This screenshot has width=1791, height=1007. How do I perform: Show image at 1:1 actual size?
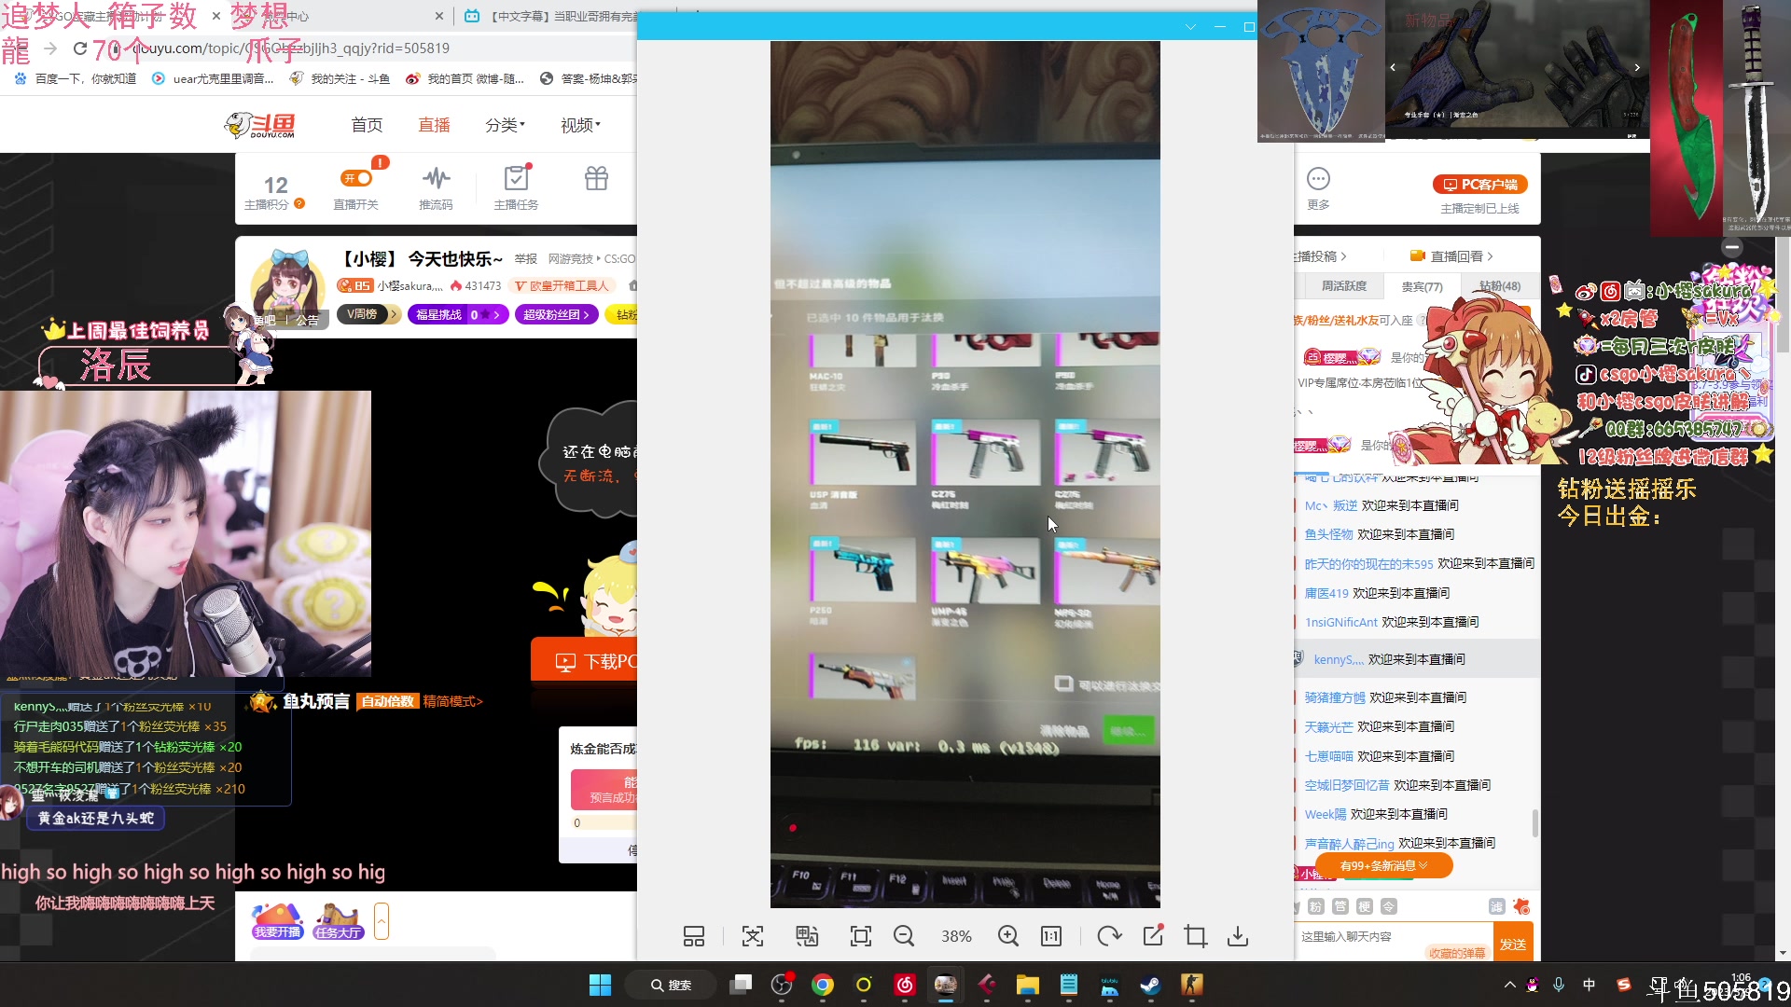click(x=1051, y=936)
